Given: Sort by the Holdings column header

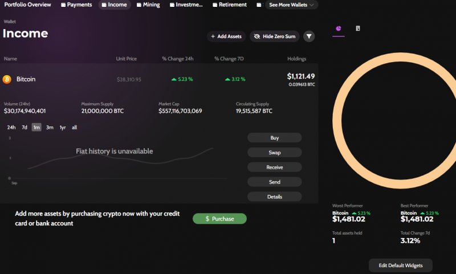Looking at the screenshot, I should (x=296, y=59).
